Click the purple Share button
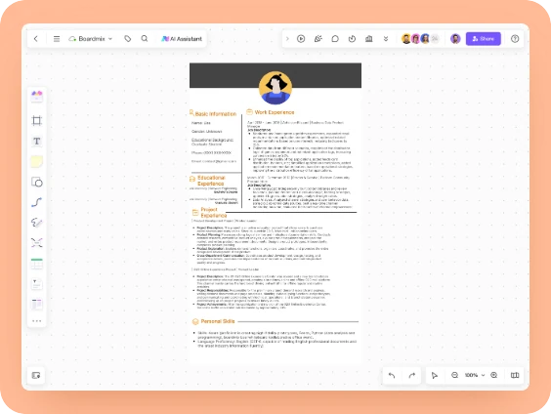 [484, 39]
